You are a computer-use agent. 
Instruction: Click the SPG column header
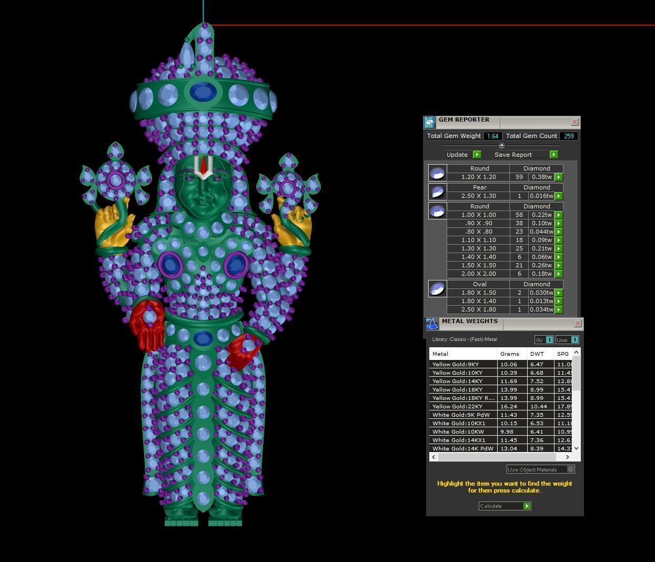tap(563, 354)
